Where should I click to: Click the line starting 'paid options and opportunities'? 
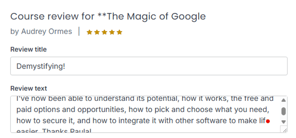click(143, 110)
